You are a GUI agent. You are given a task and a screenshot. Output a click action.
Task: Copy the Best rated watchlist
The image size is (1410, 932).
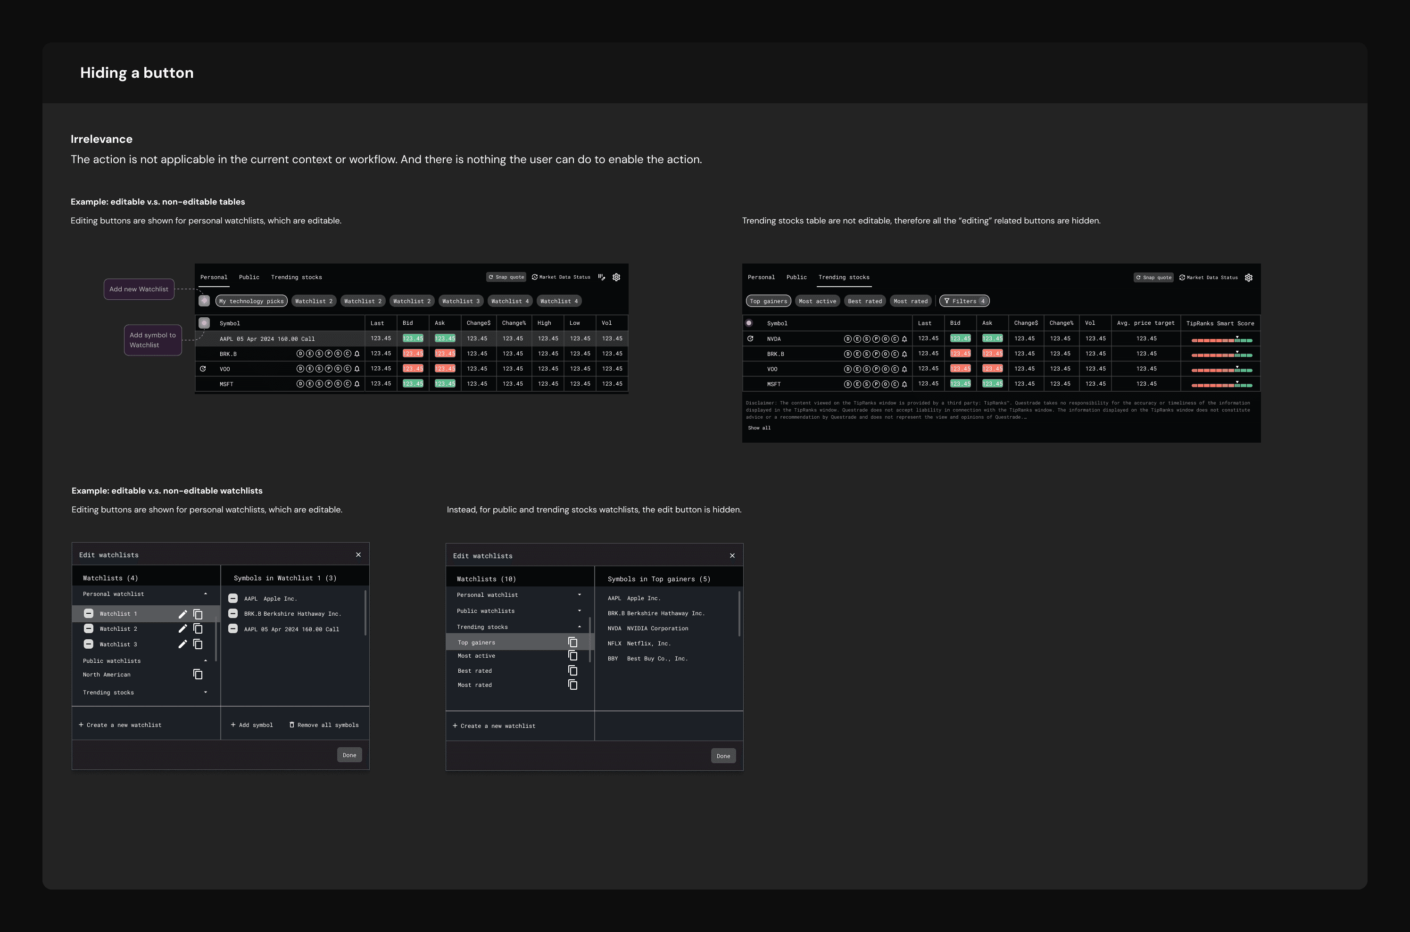(572, 670)
